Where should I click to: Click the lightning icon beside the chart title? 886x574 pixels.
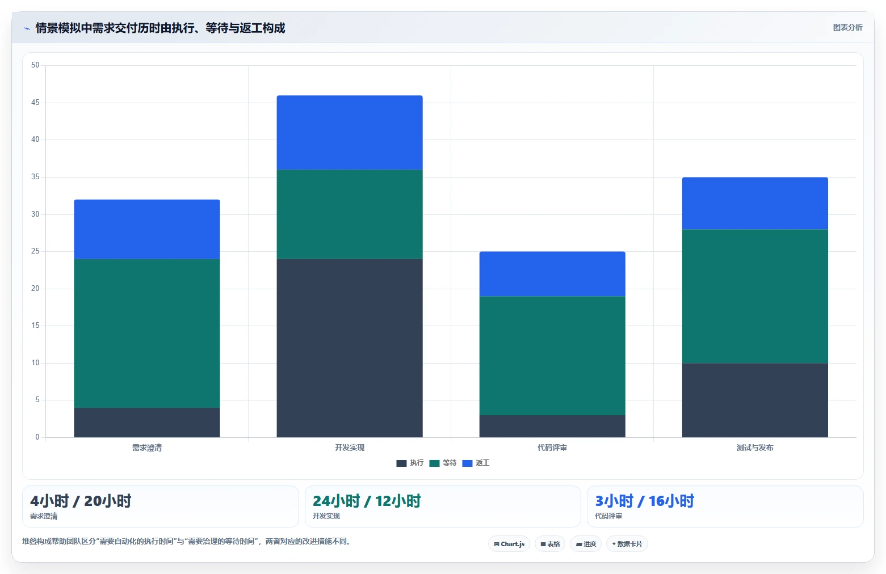[x=27, y=28]
